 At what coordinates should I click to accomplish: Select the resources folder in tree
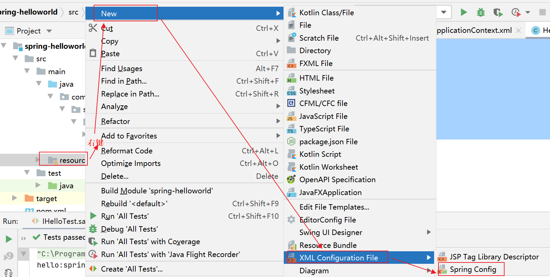72,160
